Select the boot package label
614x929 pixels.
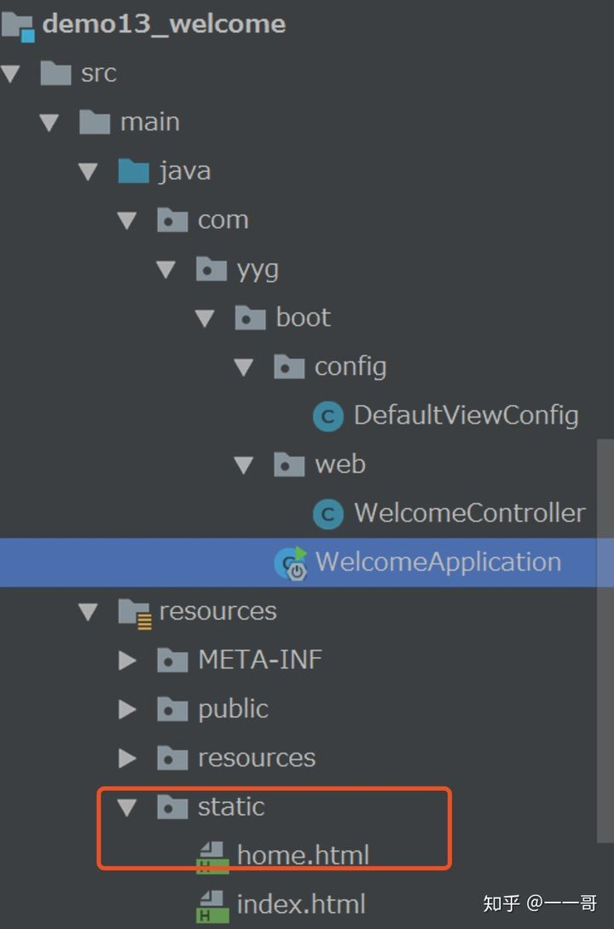click(x=303, y=318)
